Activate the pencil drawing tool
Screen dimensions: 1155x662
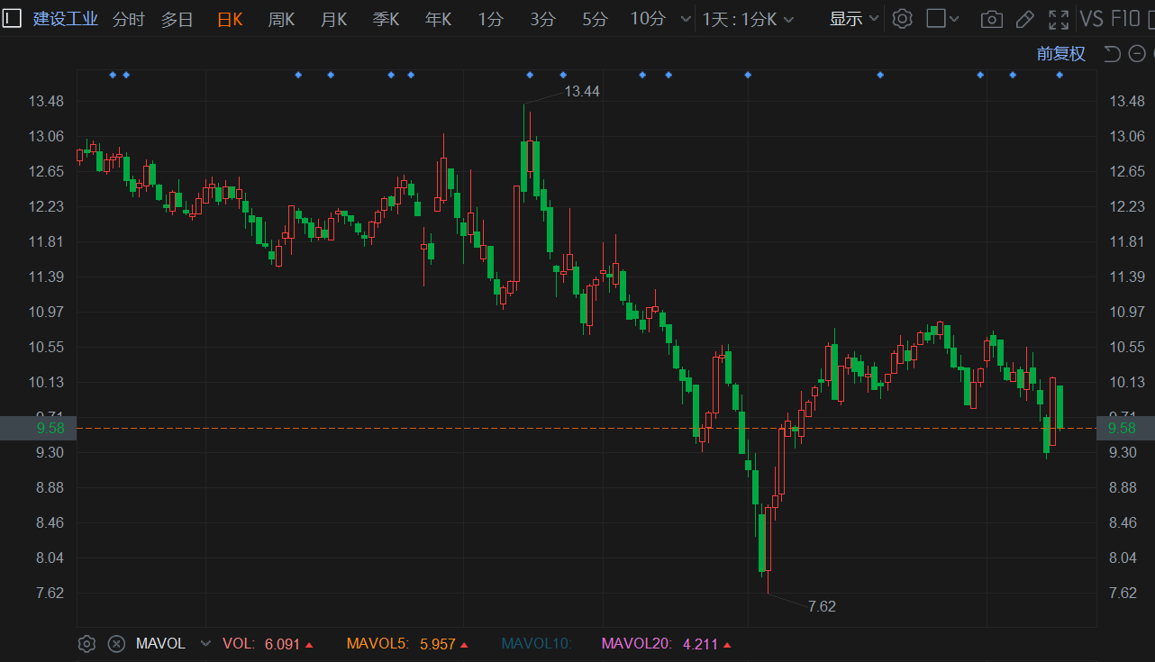tap(1024, 19)
